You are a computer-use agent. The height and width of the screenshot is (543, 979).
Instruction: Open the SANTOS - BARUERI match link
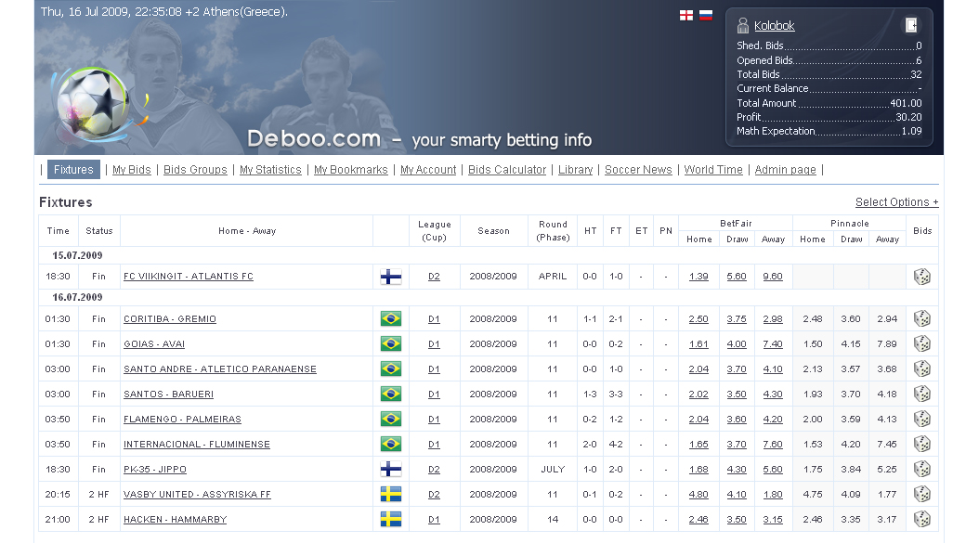pos(168,394)
